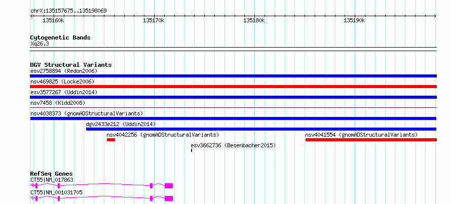The width and height of the screenshot is (451, 204).
Task: Click the chrX:135157675..135198069 coordinates label
Action: (x=68, y=11)
